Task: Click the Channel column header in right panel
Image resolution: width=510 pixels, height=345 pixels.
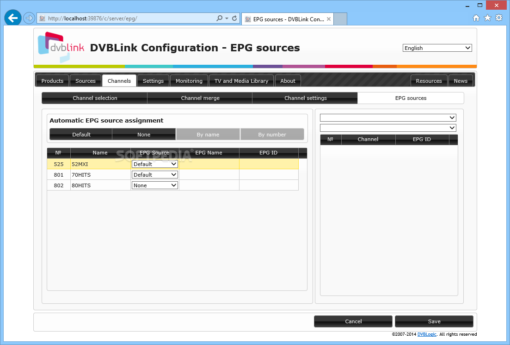Action: pos(368,139)
